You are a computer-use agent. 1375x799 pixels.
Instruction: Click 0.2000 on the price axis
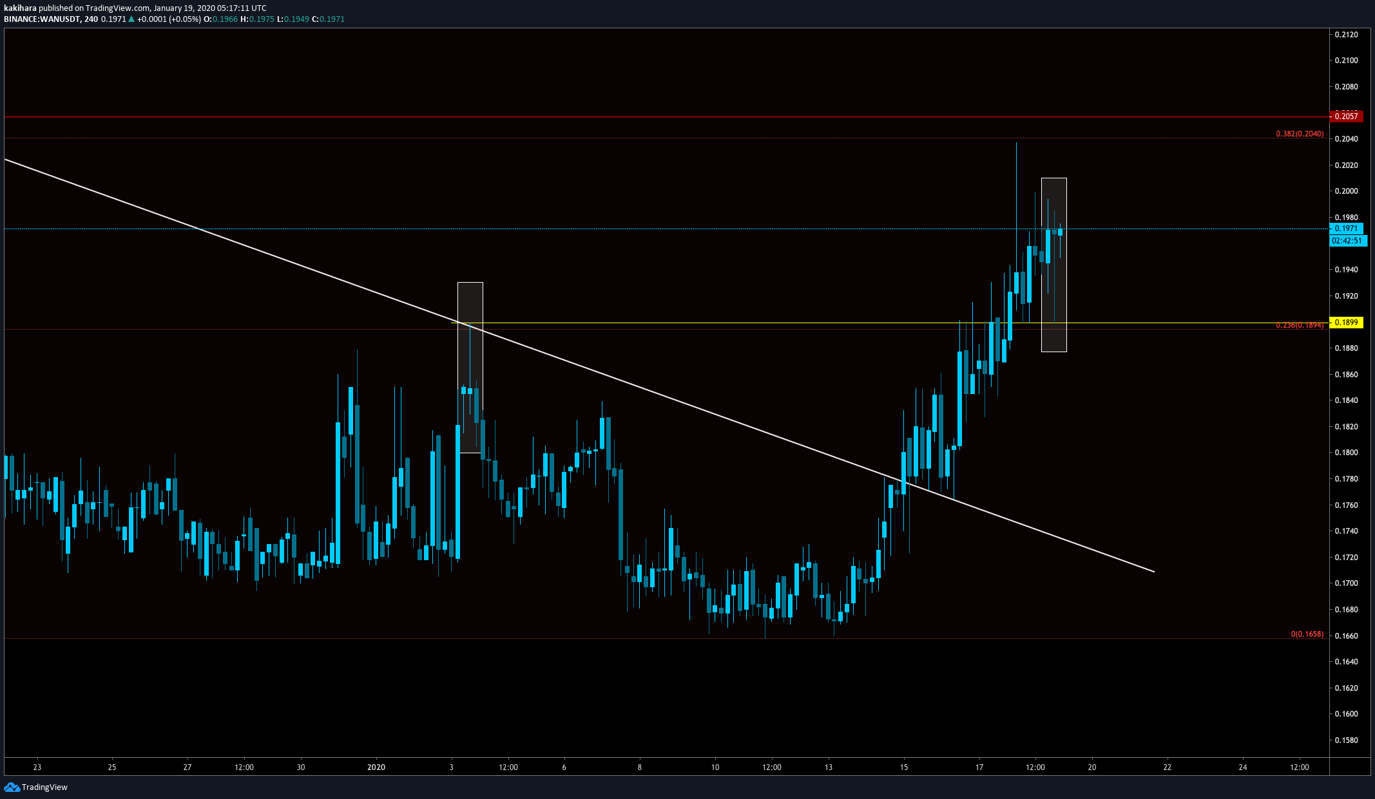point(1346,191)
